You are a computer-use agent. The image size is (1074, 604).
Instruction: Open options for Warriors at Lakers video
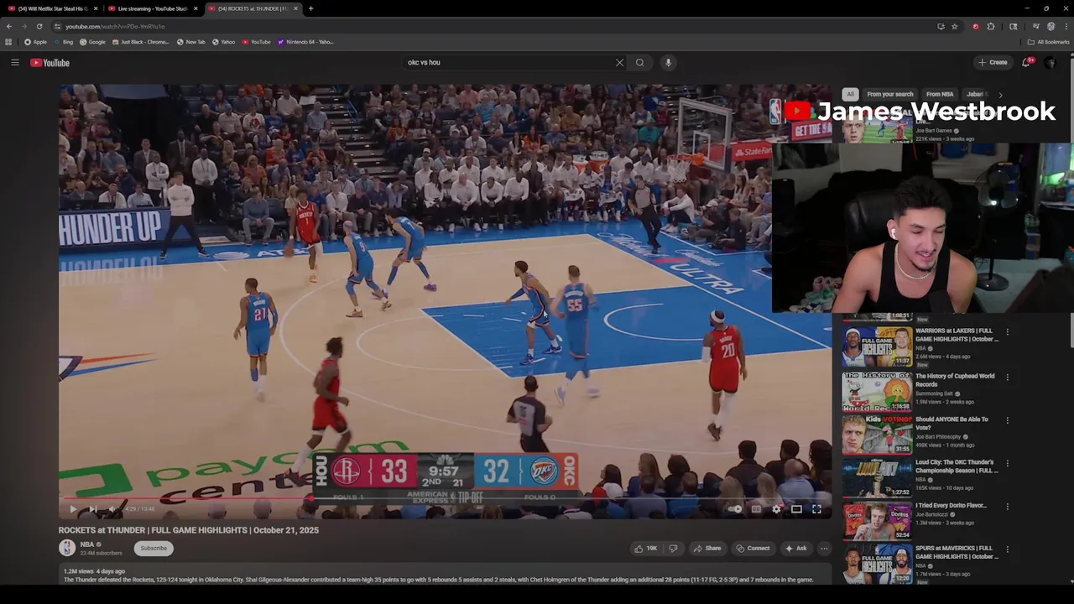[1008, 331]
